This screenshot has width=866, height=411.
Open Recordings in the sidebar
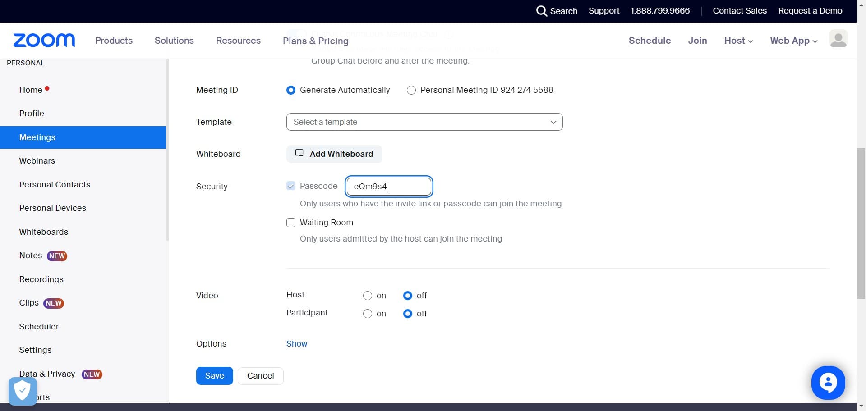point(41,279)
